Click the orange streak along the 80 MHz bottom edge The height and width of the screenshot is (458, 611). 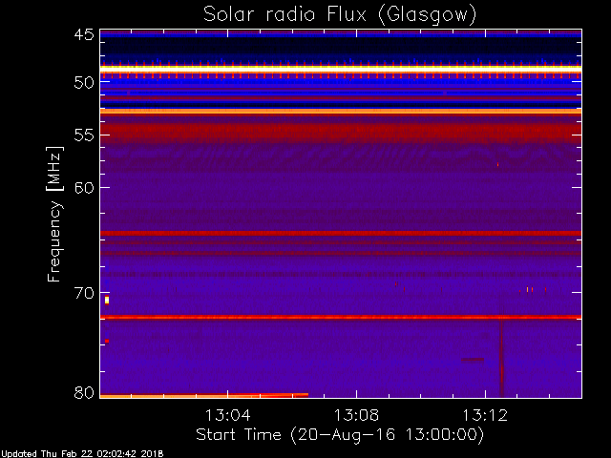click(204, 396)
